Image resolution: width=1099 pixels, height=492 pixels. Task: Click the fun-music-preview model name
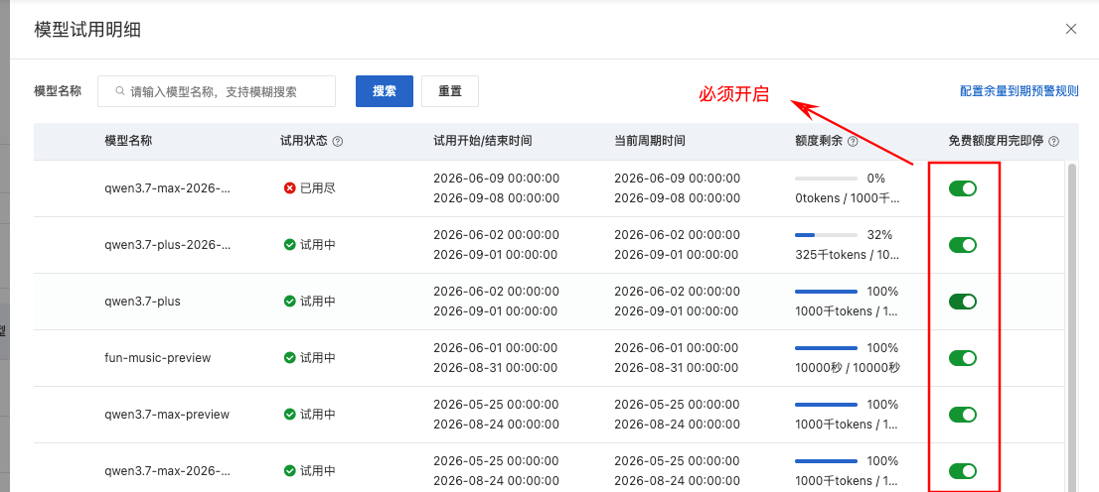pos(158,358)
